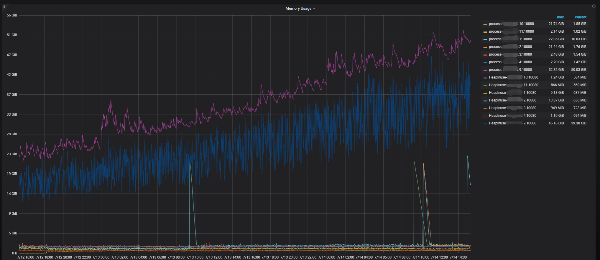
Task: Sort legend by the current column header
Action: (581, 17)
